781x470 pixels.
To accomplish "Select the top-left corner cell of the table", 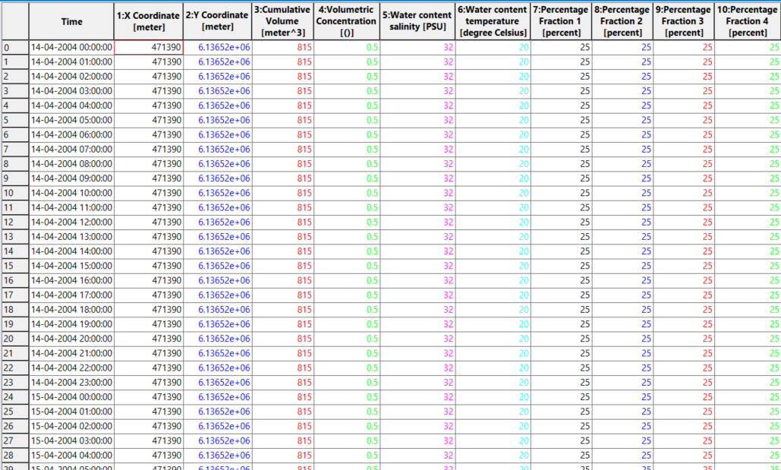I will click(x=14, y=21).
